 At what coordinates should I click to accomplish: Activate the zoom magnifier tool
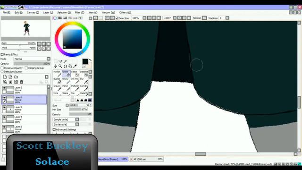60,66
